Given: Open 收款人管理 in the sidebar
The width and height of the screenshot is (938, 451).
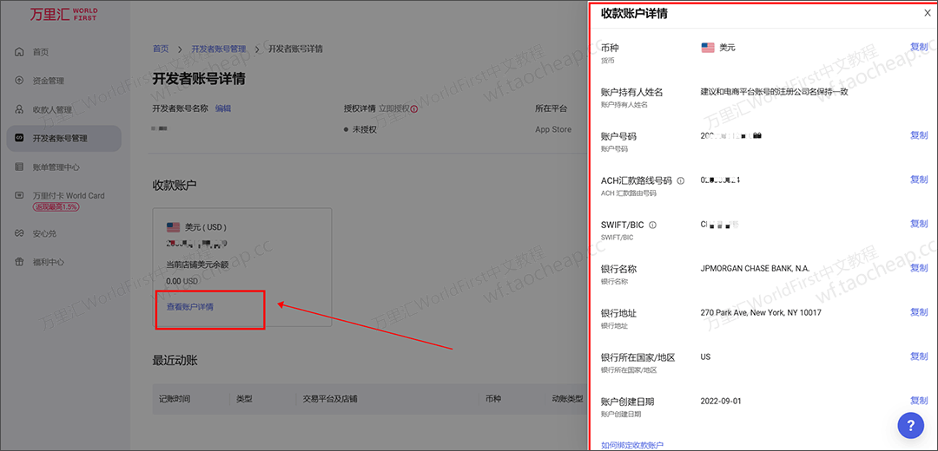Looking at the screenshot, I should pos(52,109).
